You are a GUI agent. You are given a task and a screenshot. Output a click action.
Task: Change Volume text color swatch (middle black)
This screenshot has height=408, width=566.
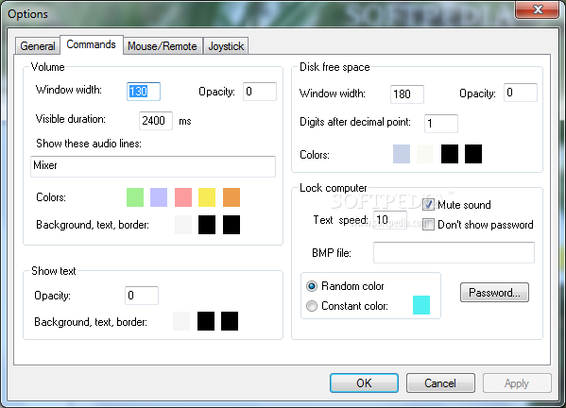pyautogui.click(x=207, y=225)
